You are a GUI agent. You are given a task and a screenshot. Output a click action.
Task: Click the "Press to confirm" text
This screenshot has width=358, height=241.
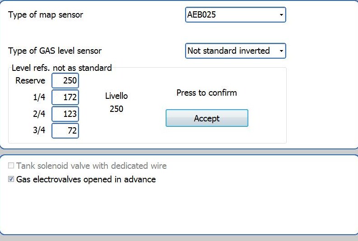click(206, 93)
